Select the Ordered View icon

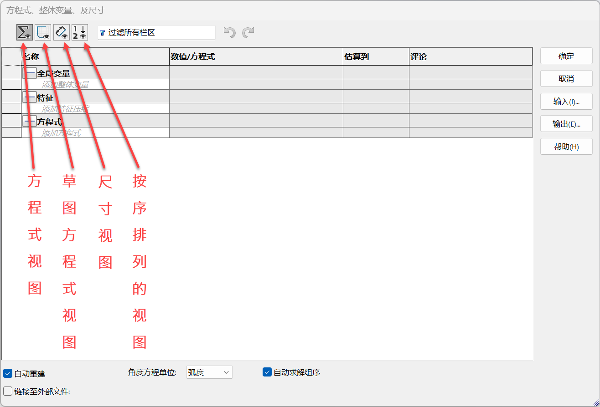[80, 32]
